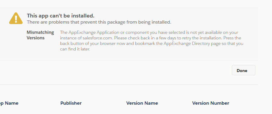The width and height of the screenshot is (272, 114).
Task: Click the Version Name column header
Action: click(142, 103)
